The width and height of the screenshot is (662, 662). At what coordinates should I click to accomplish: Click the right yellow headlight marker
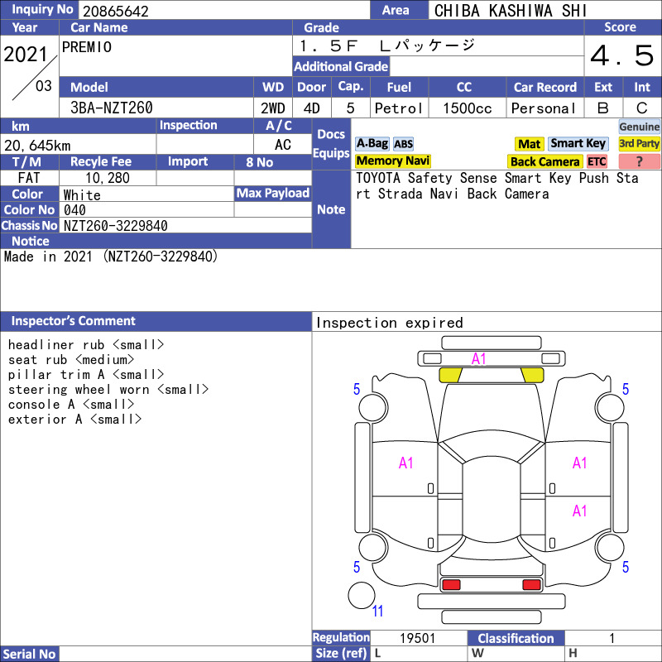(531, 375)
